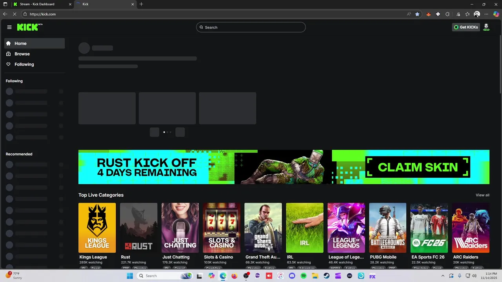Image resolution: width=502 pixels, height=282 pixels.
Task: Open Discord from the taskbar
Action: coord(292,276)
